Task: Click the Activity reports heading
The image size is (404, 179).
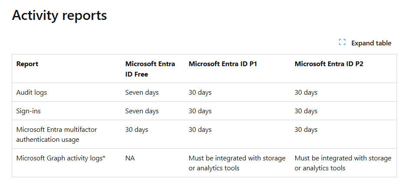Action: point(59,15)
